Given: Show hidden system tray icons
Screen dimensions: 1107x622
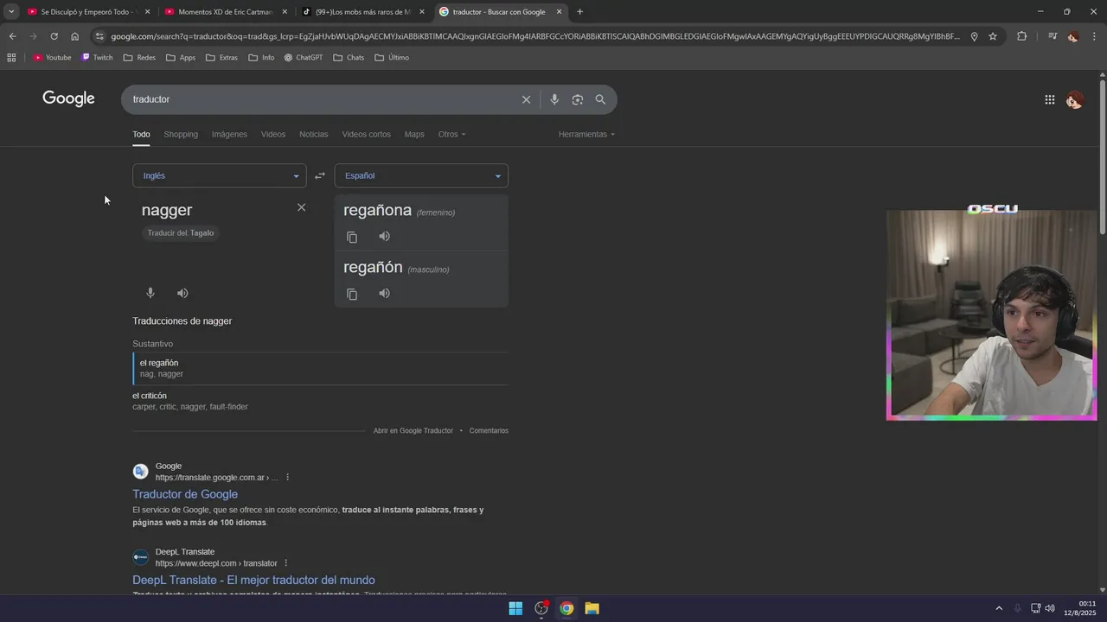Looking at the screenshot, I should click(x=999, y=608).
